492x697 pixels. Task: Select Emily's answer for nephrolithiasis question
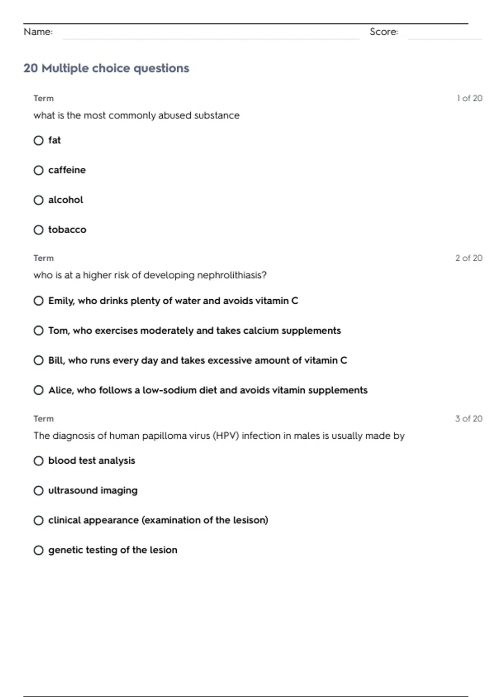click(x=39, y=301)
